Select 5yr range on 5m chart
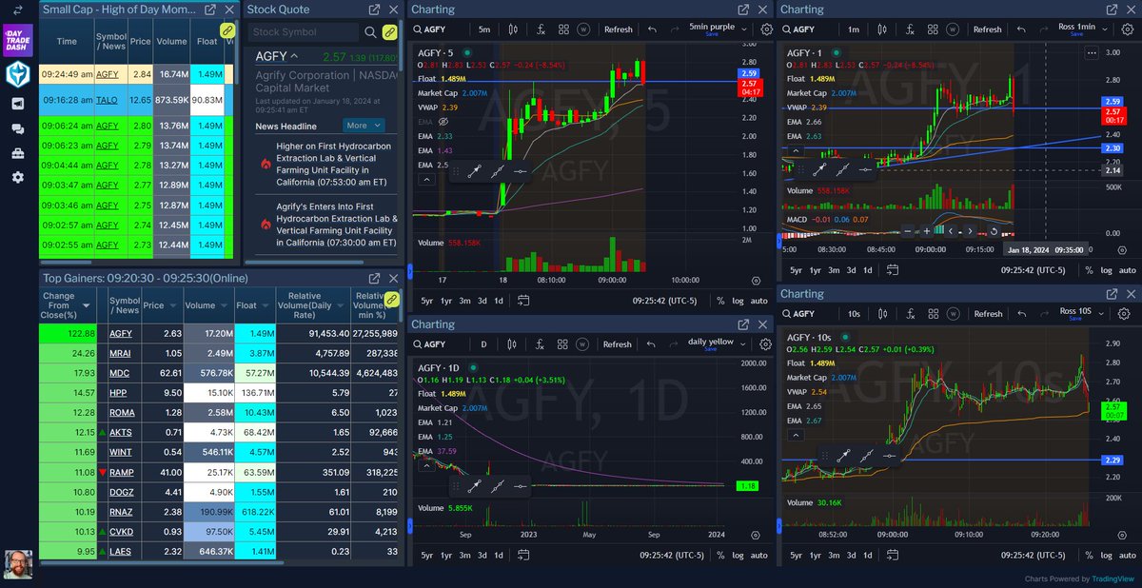Screen dimensions: 1142x588 point(426,301)
